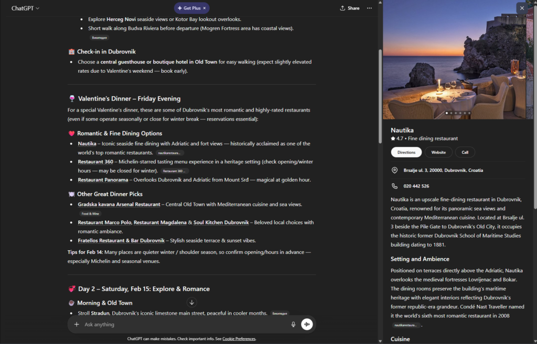Click the Ask anything input field
537x344 pixels.
[x=157, y=324]
